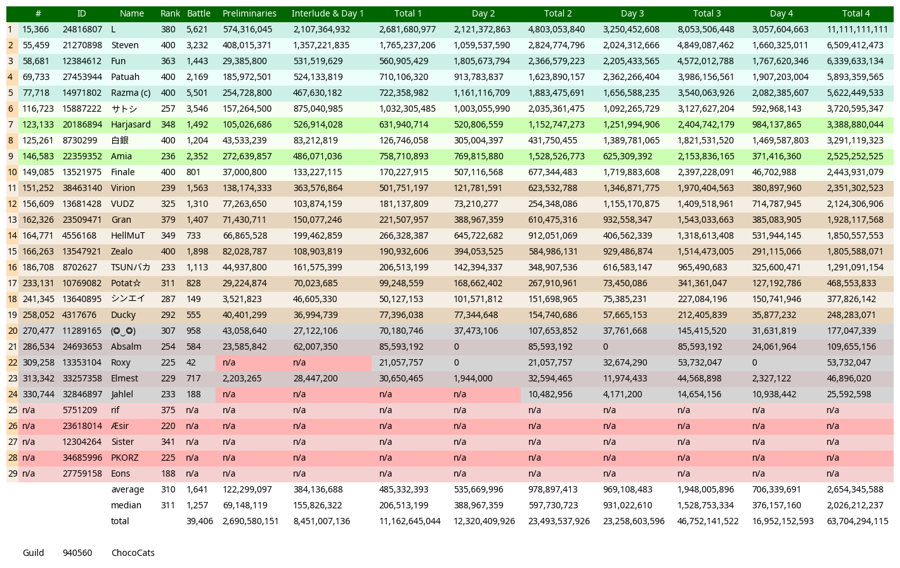Image resolution: width=900 pixels, height=568 pixels.
Task: Click the Total 3 column header
Action: click(x=707, y=13)
